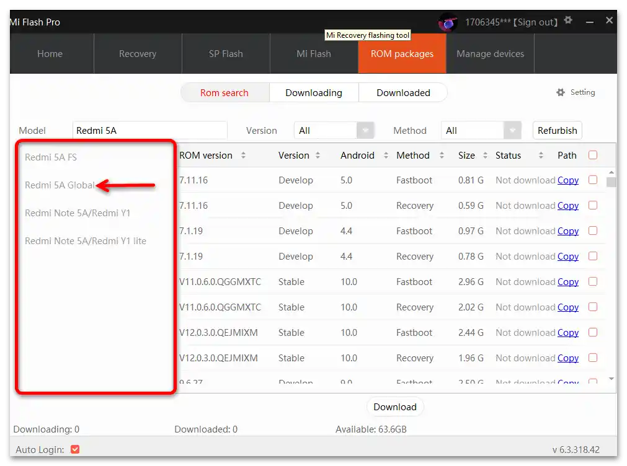
Task: Check V11.0.6.0.QGGMXTC Recovery row checkbox
Action: [x=593, y=307]
